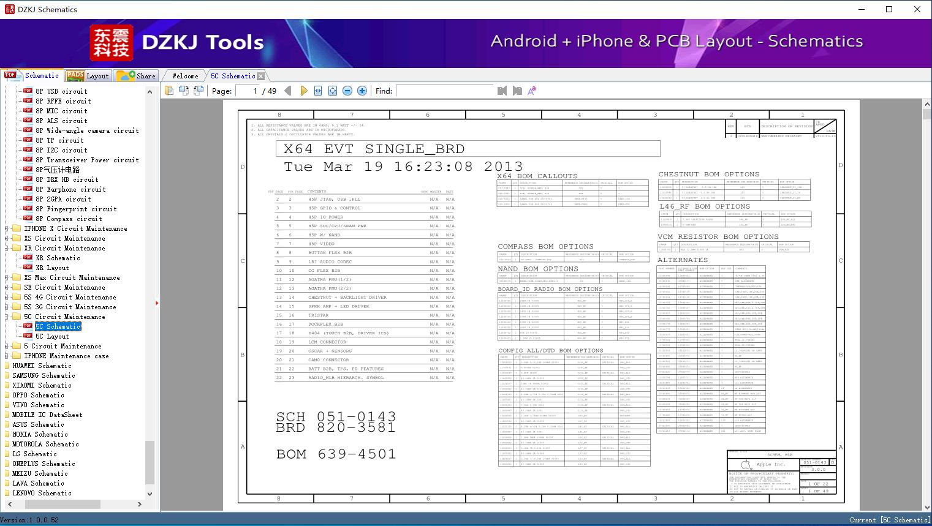Close the 5C Schematic tab

(261, 76)
